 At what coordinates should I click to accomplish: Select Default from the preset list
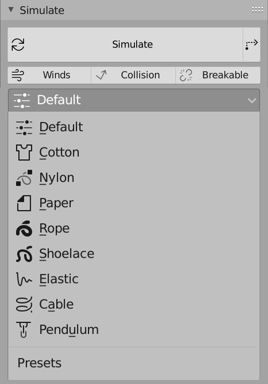click(x=61, y=127)
